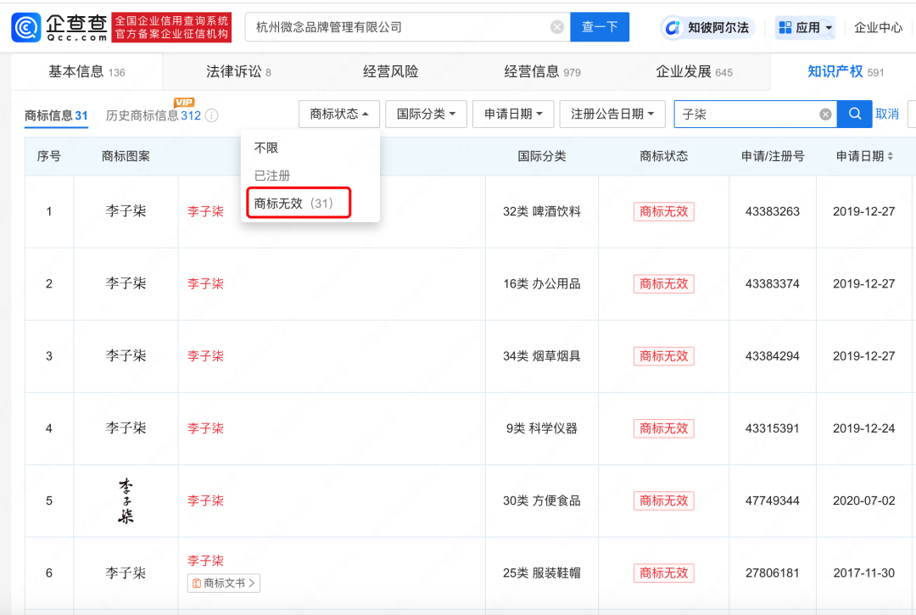Viewport: 916px width, 615px height.
Task: Click 30类 方便食品 cell
Action: (541, 501)
